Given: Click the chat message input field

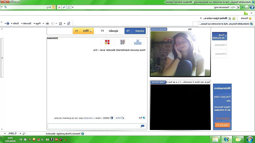Looking at the screenshot, I should click(x=97, y=126).
